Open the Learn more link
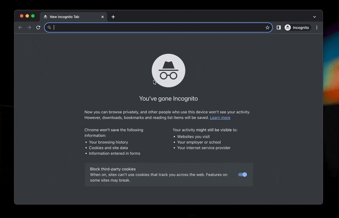339x218 pixels. pos(220,118)
